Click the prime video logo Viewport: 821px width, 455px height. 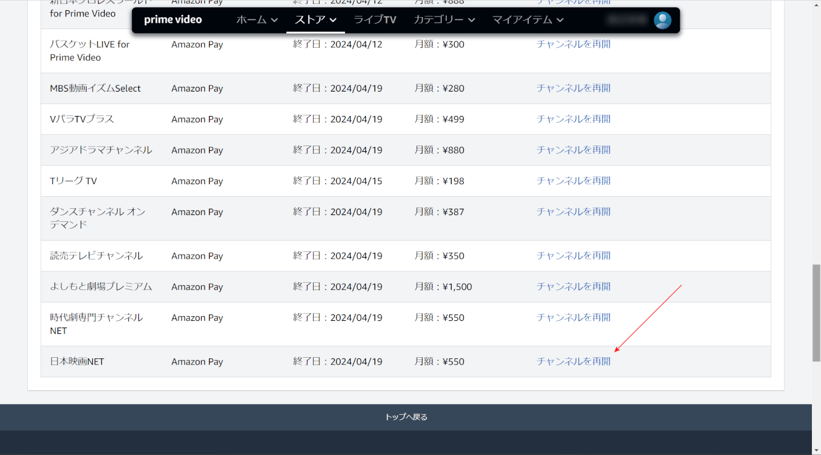[x=173, y=20]
